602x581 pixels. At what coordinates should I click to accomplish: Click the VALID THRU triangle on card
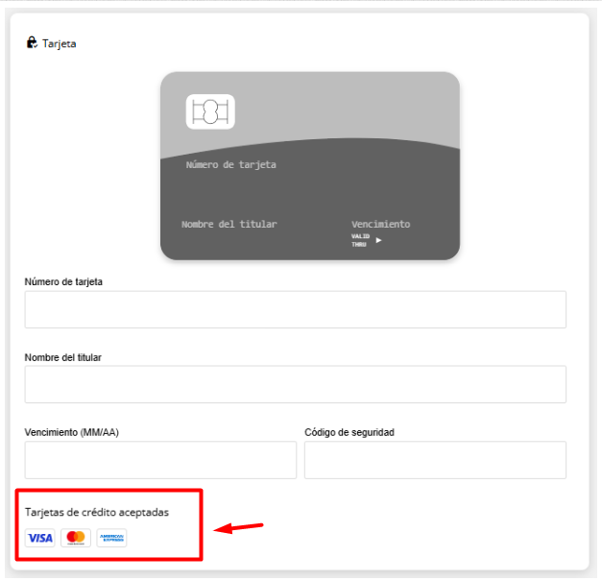click(x=378, y=240)
